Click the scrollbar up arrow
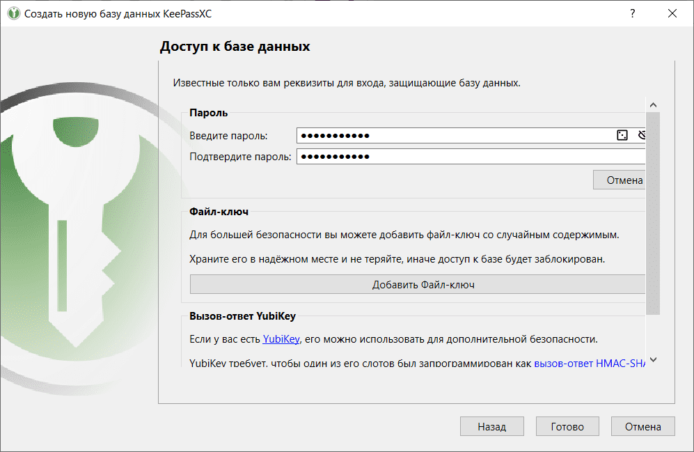The height and width of the screenshot is (452, 694). click(x=653, y=105)
